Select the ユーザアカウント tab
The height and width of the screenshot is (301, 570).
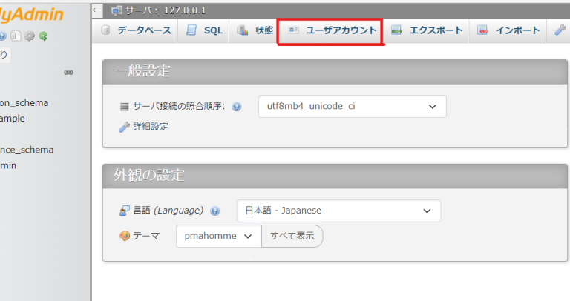point(332,30)
